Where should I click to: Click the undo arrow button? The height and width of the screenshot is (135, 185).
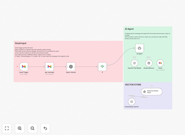pyautogui.click(x=45, y=128)
